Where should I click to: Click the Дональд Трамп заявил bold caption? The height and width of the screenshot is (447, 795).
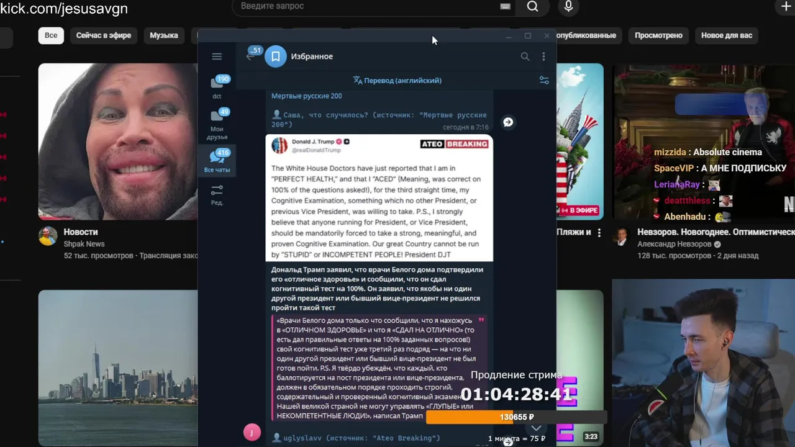tap(377, 289)
